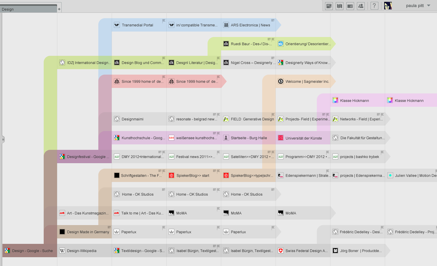Open Projects- Field | Experime... node
The width and height of the screenshot is (437, 266).
(x=303, y=119)
